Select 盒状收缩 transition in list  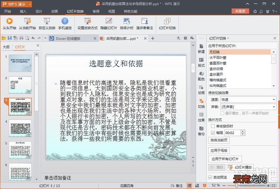pos(239,69)
